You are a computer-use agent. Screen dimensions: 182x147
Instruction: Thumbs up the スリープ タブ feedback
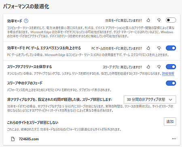148,67
